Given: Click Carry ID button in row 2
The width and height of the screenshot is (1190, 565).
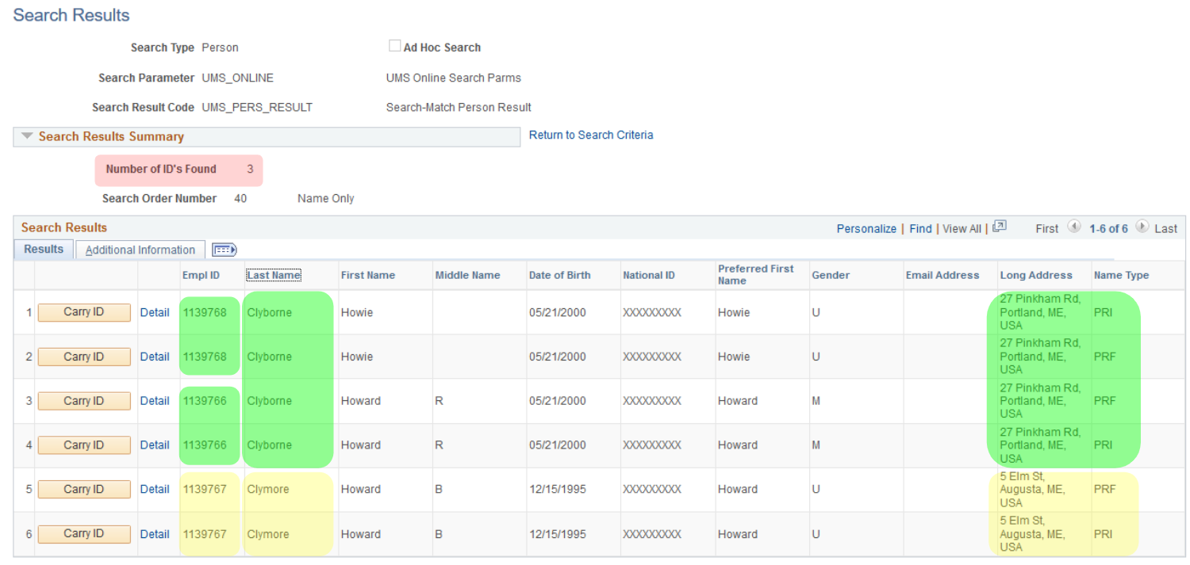Looking at the screenshot, I should tap(84, 357).
